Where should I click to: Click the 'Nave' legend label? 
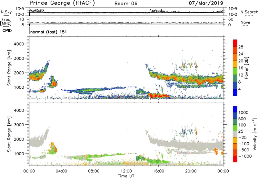click(245, 22)
